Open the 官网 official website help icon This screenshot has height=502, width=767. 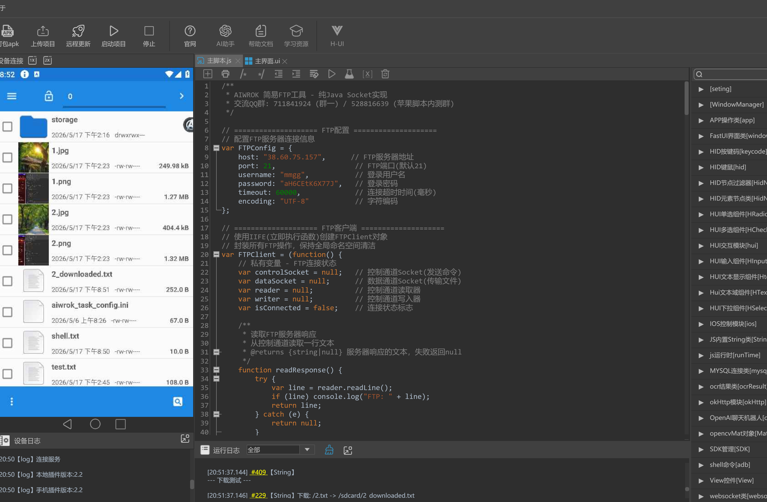(190, 36)
